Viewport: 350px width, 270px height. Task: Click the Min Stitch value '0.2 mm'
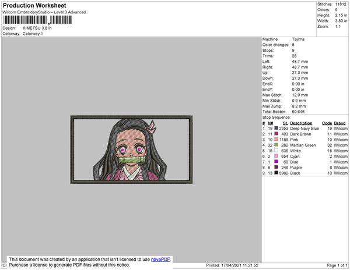299,101
